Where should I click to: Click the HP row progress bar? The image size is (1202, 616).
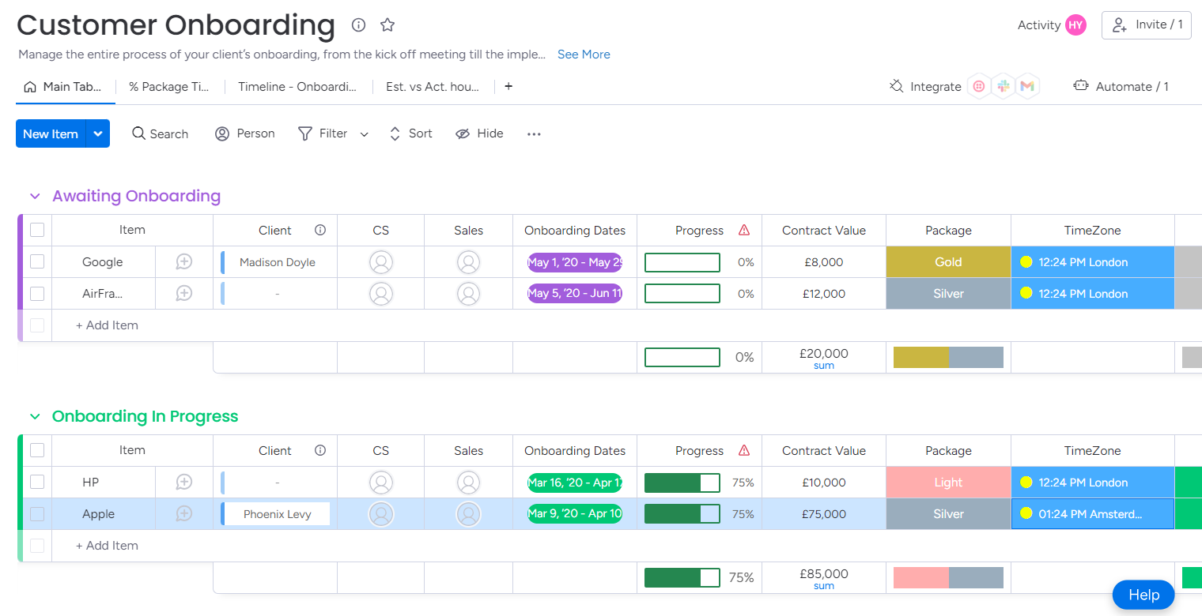682,482
